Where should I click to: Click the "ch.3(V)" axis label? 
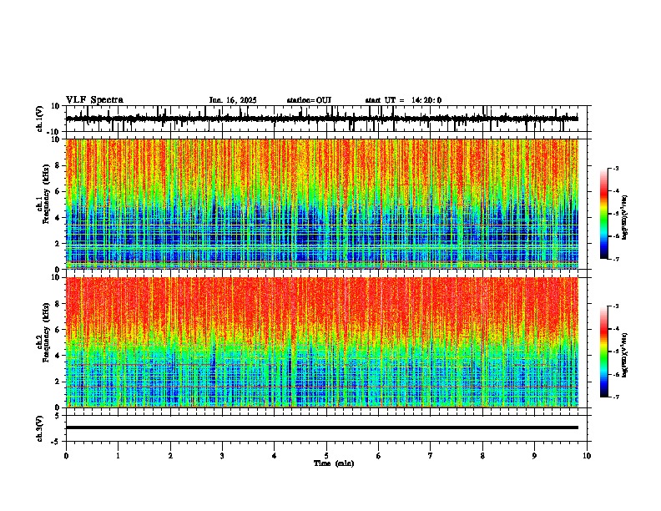(40, 428)
